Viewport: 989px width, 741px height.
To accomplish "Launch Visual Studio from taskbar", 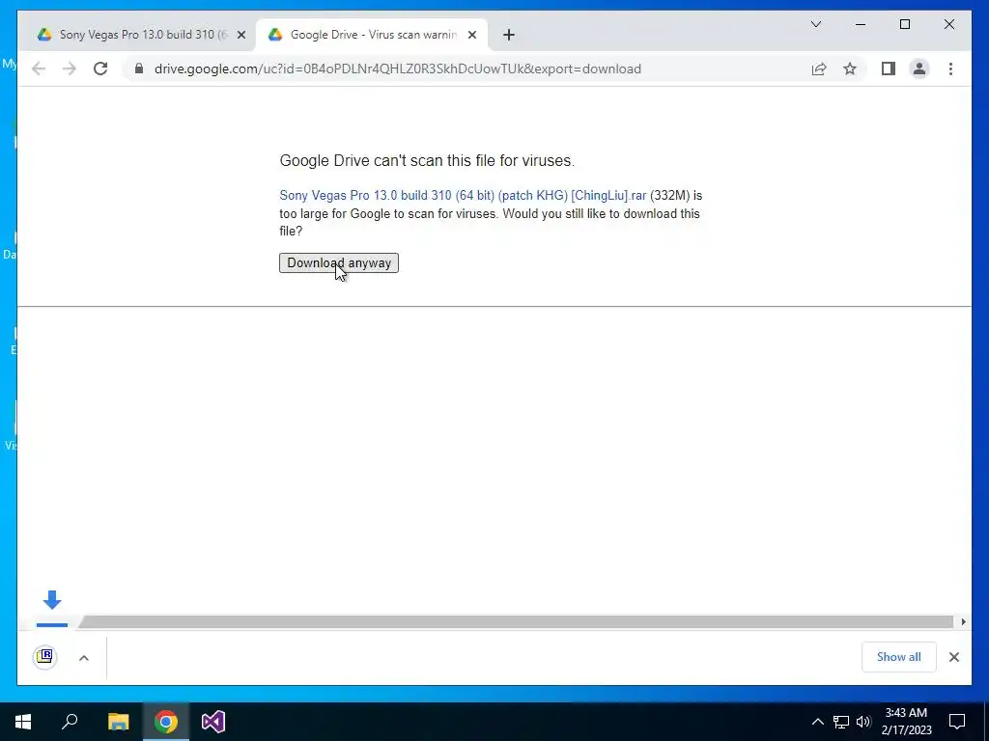I will click(x=213, y=722).
